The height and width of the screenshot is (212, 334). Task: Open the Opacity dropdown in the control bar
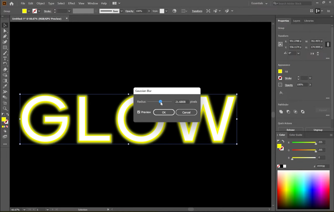(x=148, y=11)
